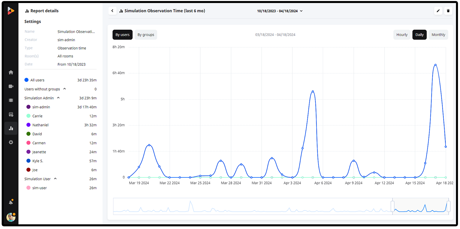This screenshot has height=229, width=460.
Task: Switch chart view to By groups
Action: point(146,35)
